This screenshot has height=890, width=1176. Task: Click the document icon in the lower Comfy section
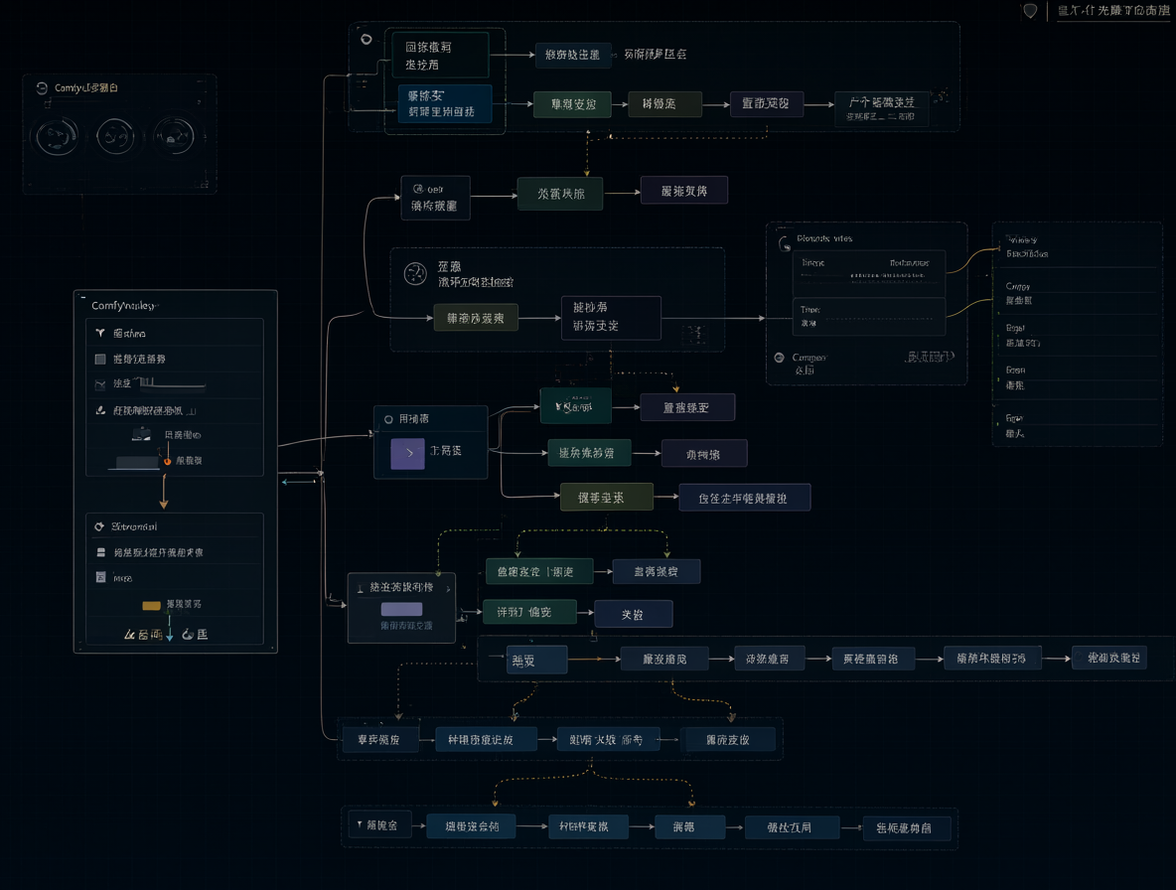(100, 577)
